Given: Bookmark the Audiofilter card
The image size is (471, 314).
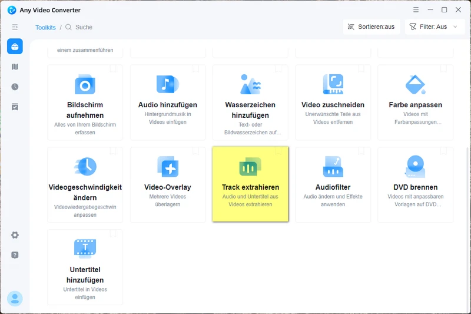Looking at the screenshot, I should (361, 151).
